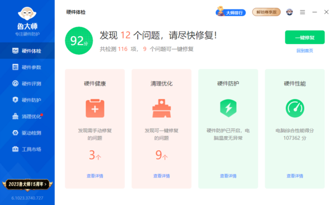Click the green 92分 score circle
This screenshot has height=205, width=335.
point(79,41)
